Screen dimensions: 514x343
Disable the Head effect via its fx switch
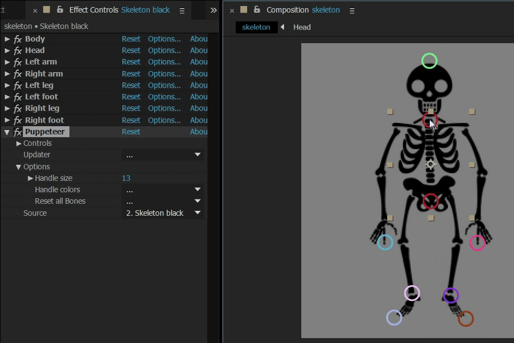(17, 50)
